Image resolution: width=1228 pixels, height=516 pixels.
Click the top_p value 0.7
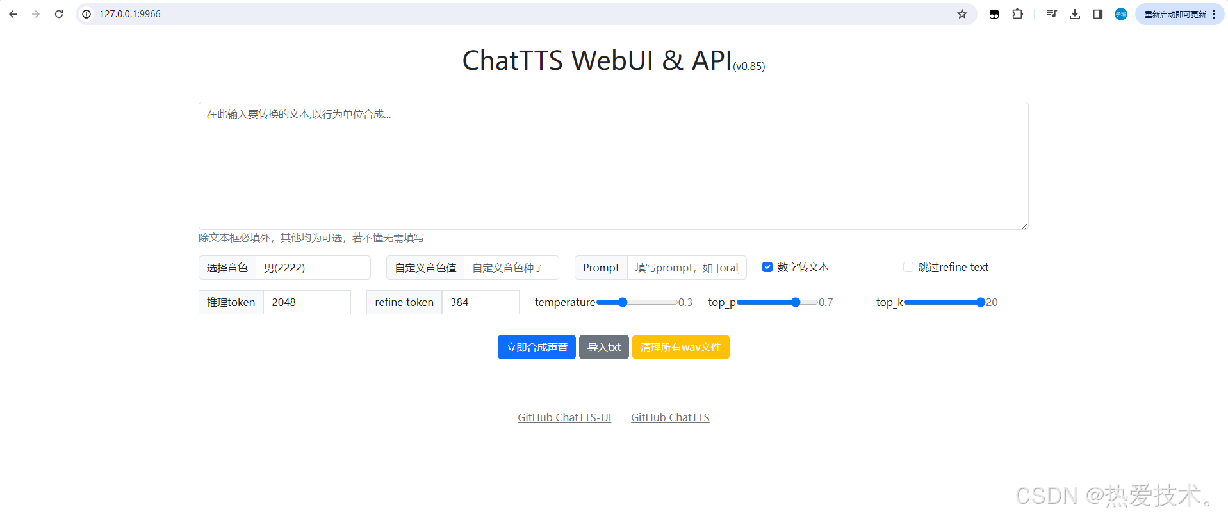[x=826, y=302]
